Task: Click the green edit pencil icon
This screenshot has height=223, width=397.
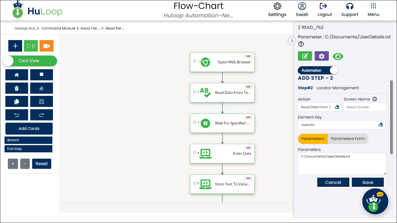Action: 305,56
